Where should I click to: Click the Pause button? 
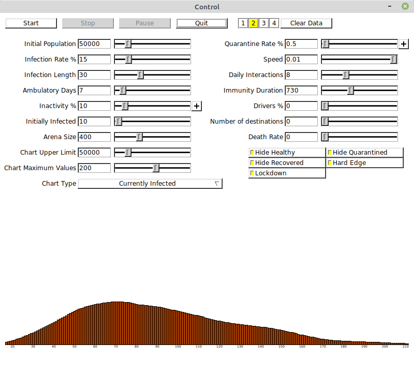coord(145,23)
